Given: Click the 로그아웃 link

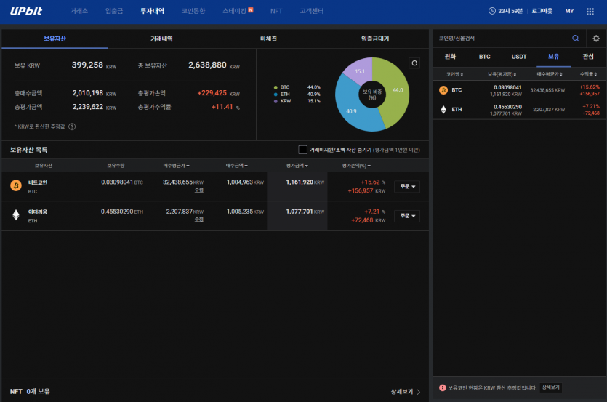Looking at the screenshot, I should click(x=542, y=11).
